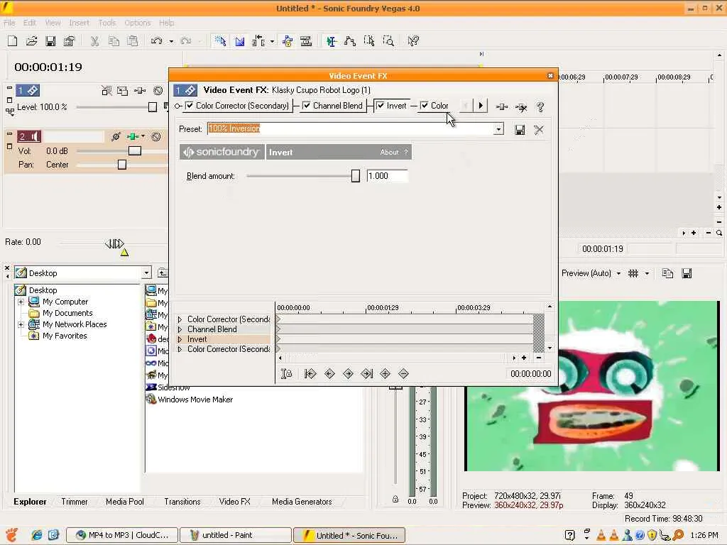The height and width of the screenshot is (545, 727).
Task: Open the Desktop folder dropdown in Explorer
Action: 146,273
